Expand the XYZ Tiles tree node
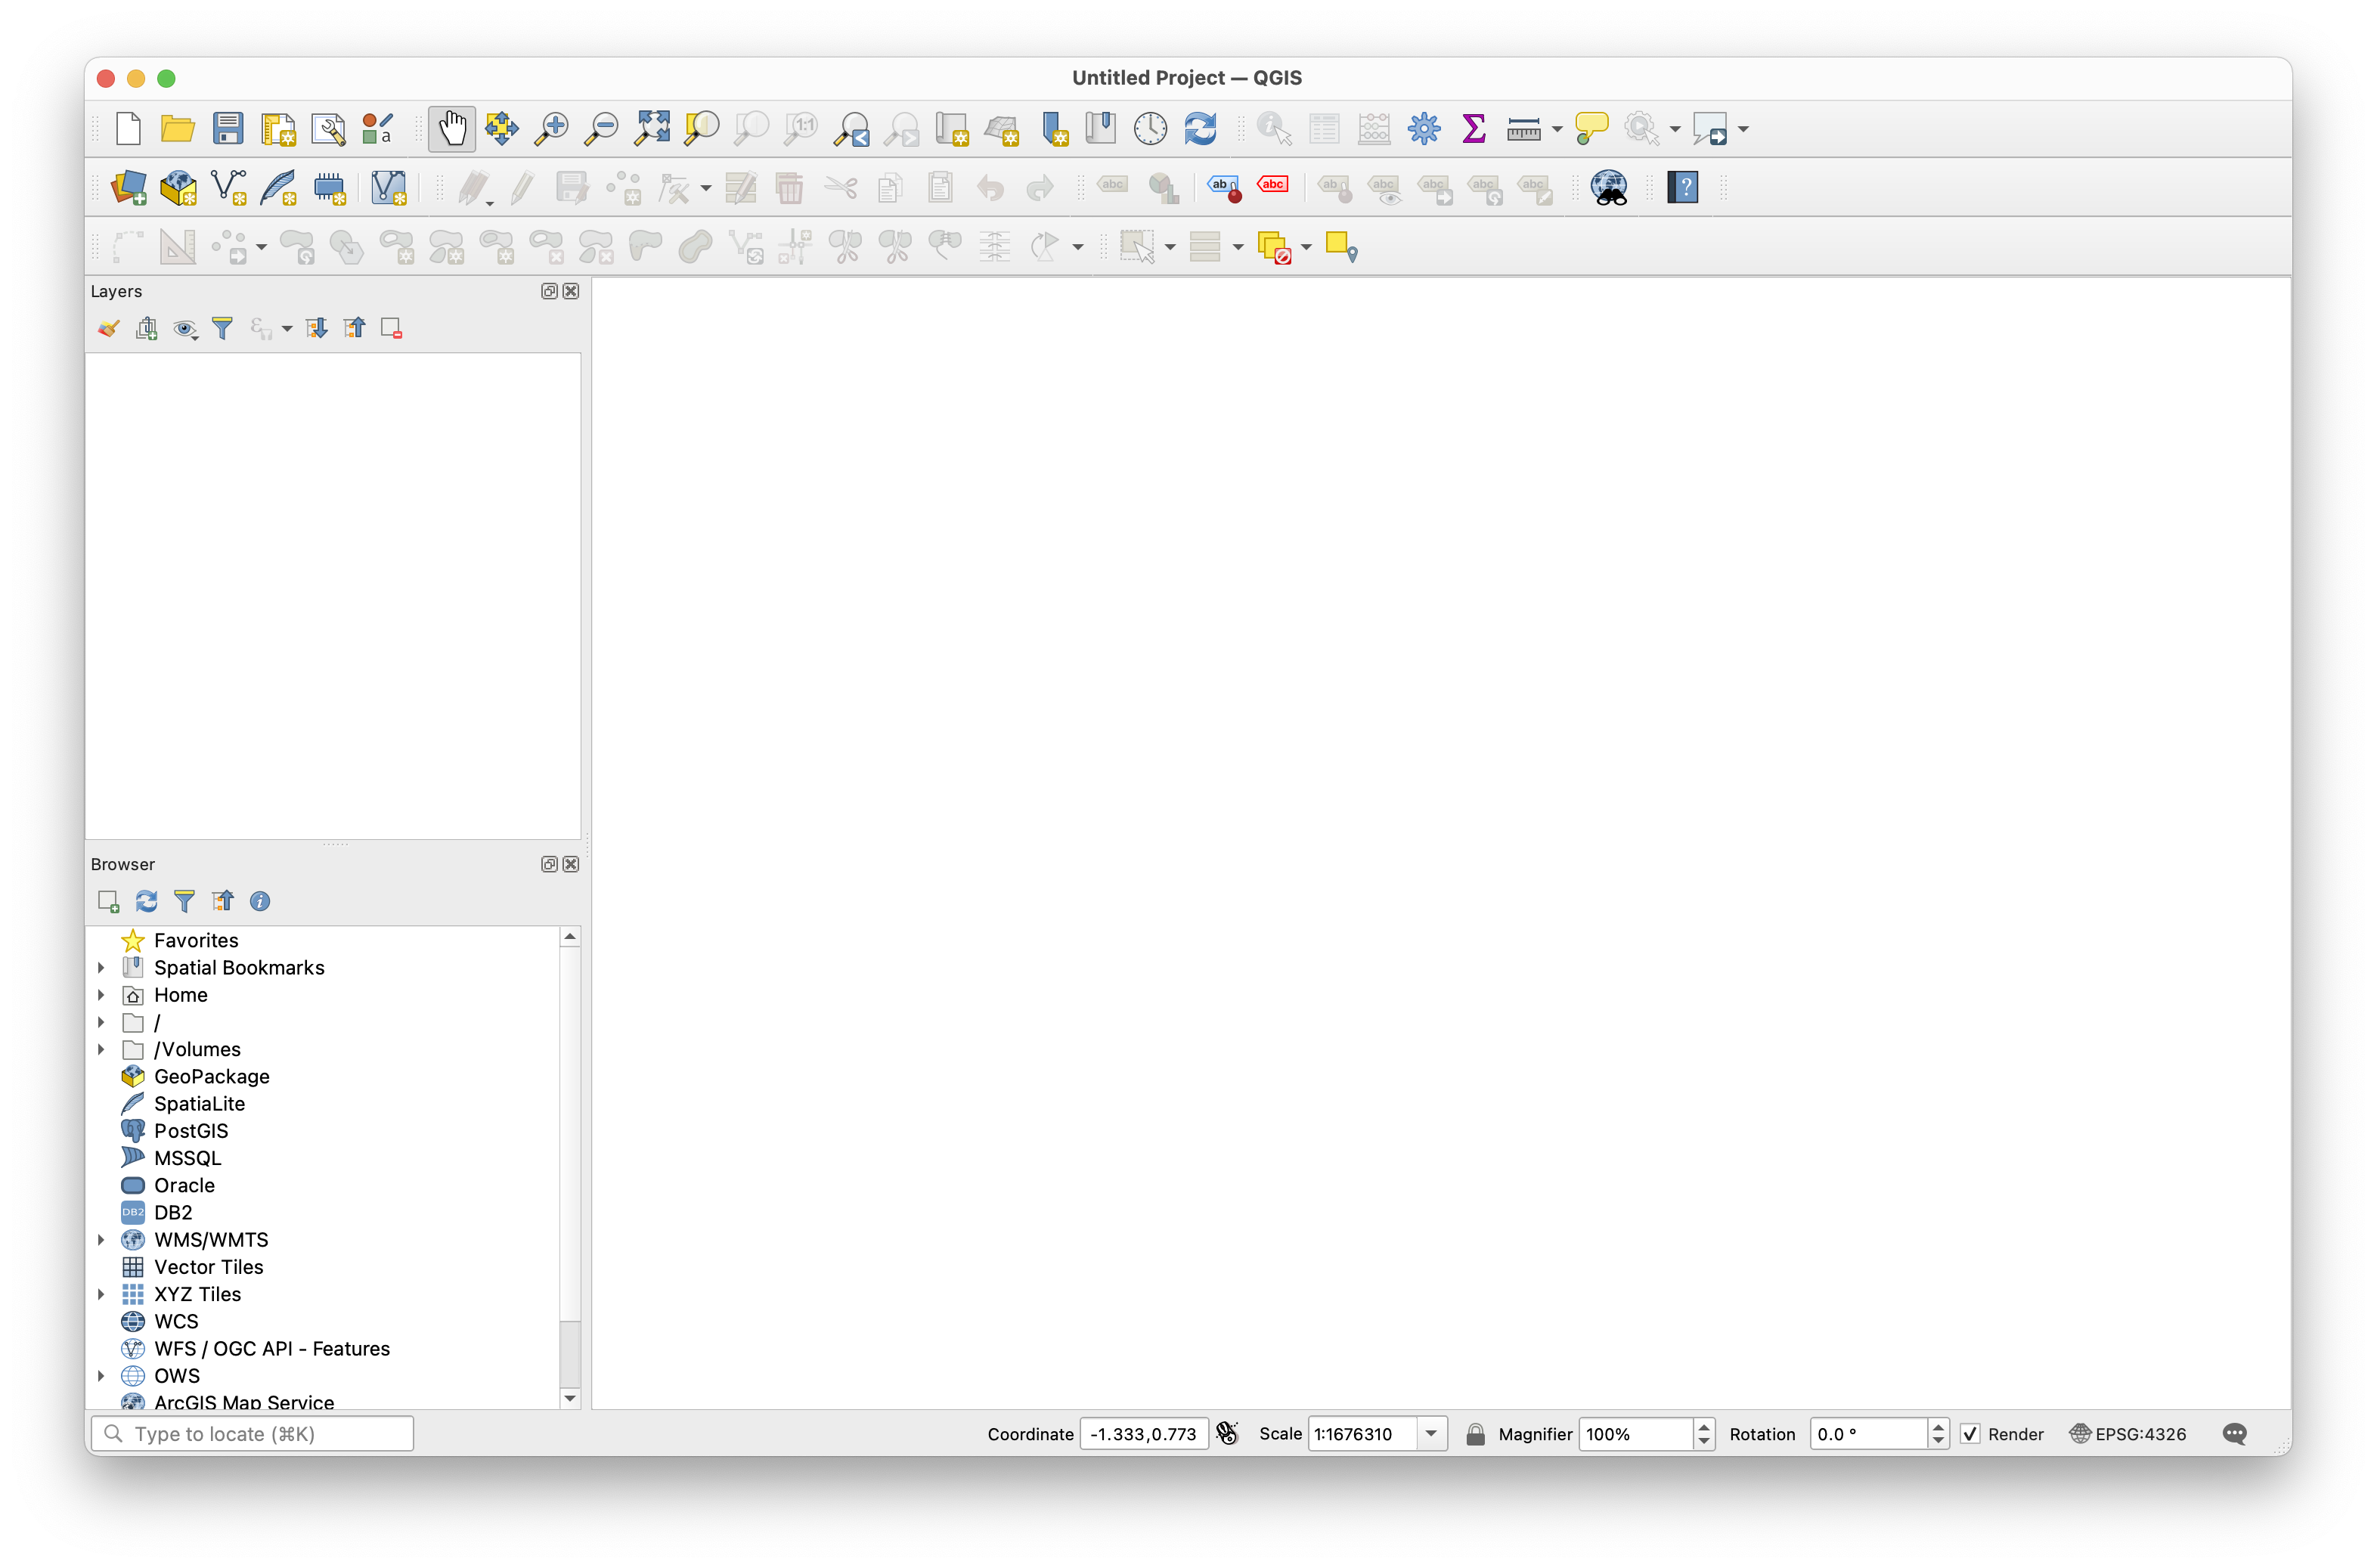The height and width of the screenshot is (1568, 2377). point(101,1294)
